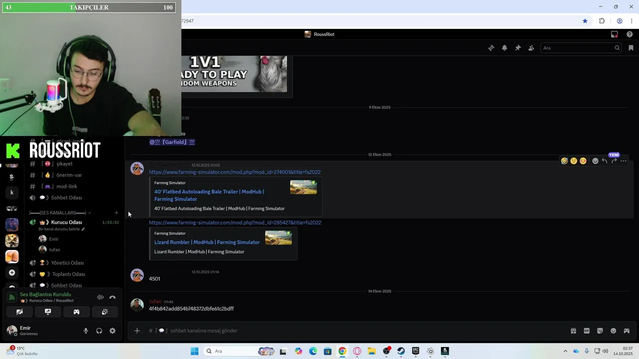Open the Threads icon in channel header
This screenshot has width=639, height=359.
tap(491, 48)
